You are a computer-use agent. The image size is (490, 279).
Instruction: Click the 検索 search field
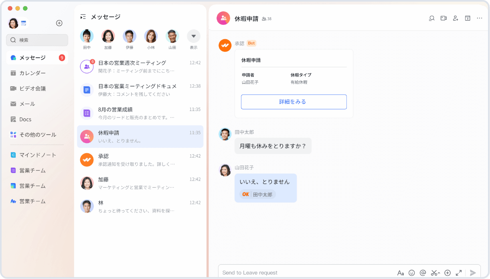[x=37, y=40]
